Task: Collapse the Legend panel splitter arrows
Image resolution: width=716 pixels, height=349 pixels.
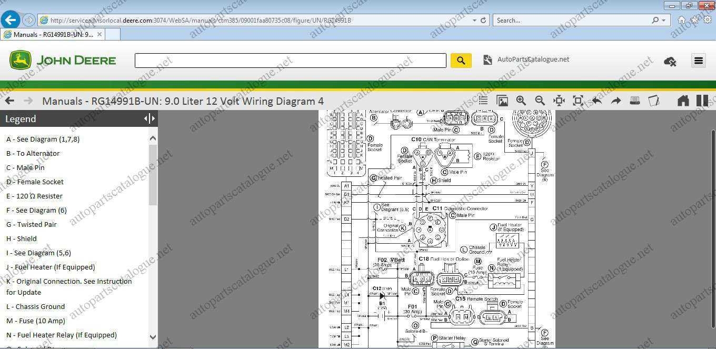Action: coord(150,118)
